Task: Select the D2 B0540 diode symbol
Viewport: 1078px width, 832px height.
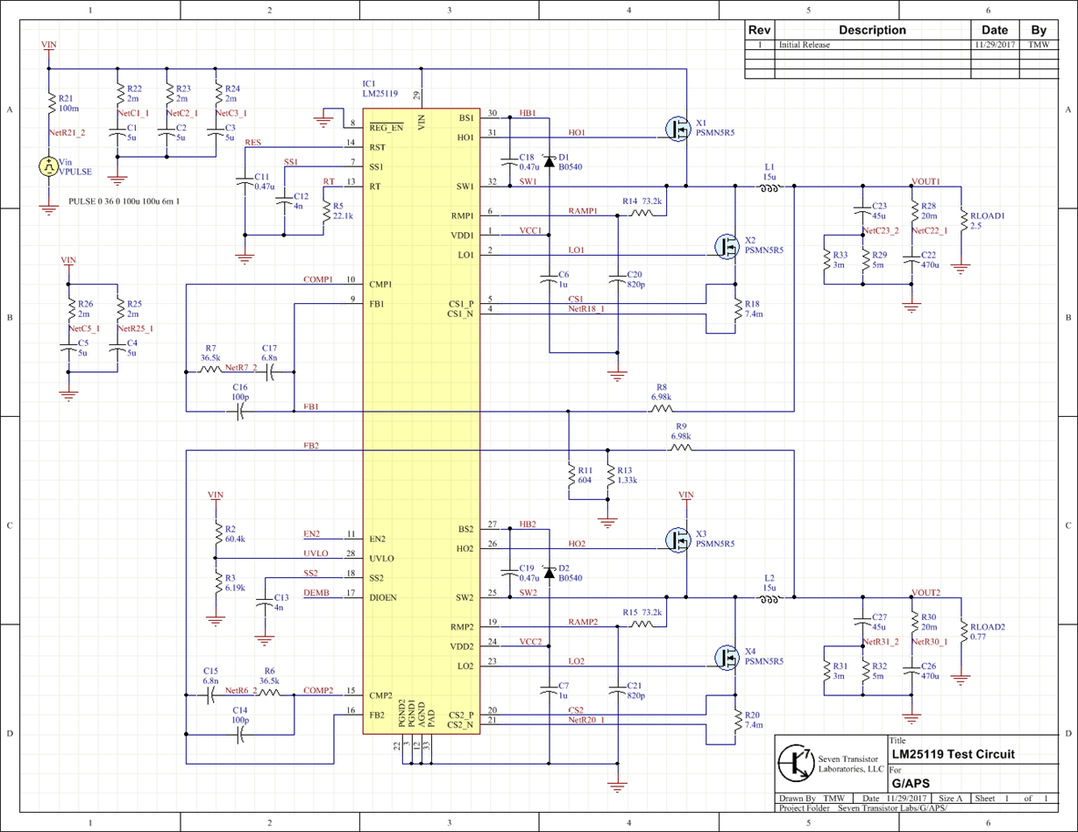Action: pyautogui.click(x=550, y=574)
